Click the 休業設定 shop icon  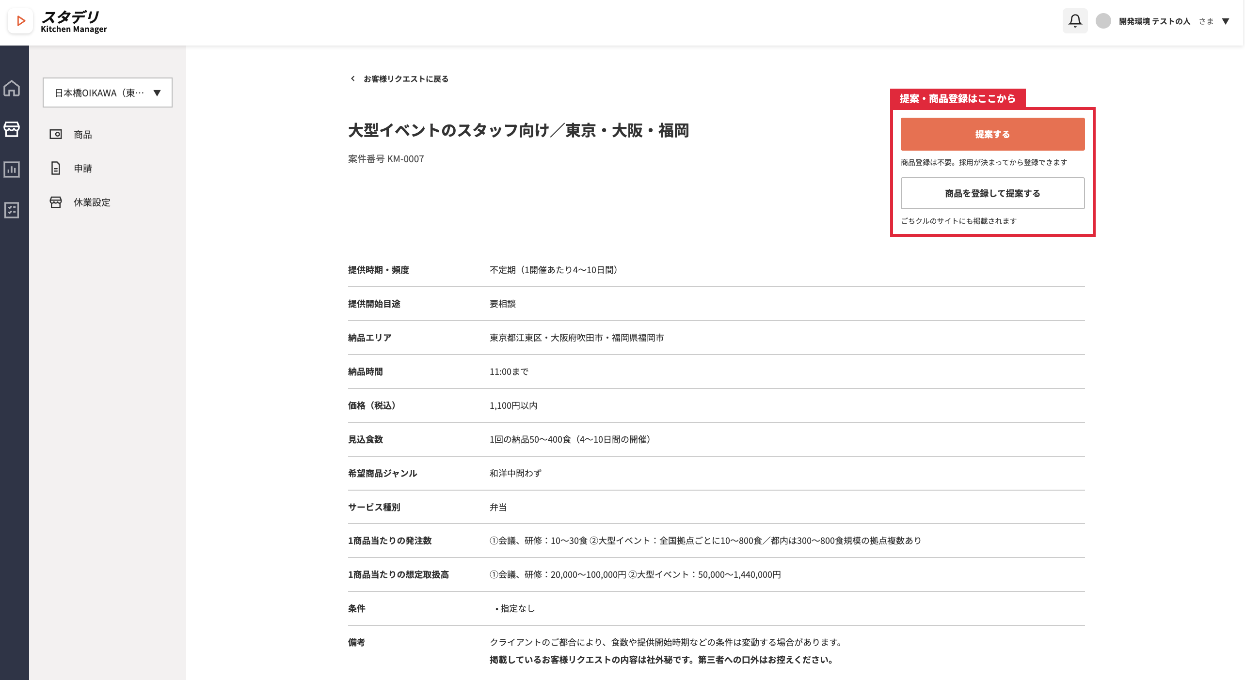pyautogui.click(x=56, y=202)
